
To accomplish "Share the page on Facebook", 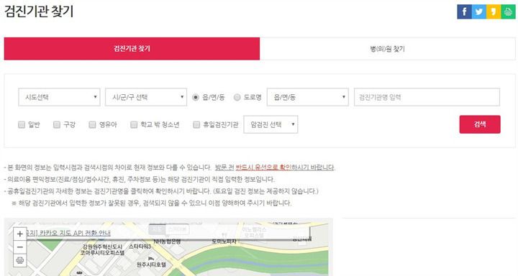I will pos(464,12).
